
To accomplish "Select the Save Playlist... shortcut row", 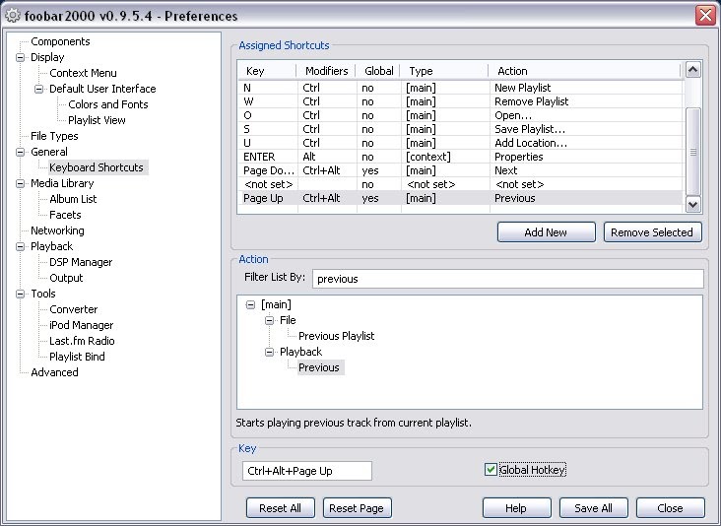I will coord(461,129).
